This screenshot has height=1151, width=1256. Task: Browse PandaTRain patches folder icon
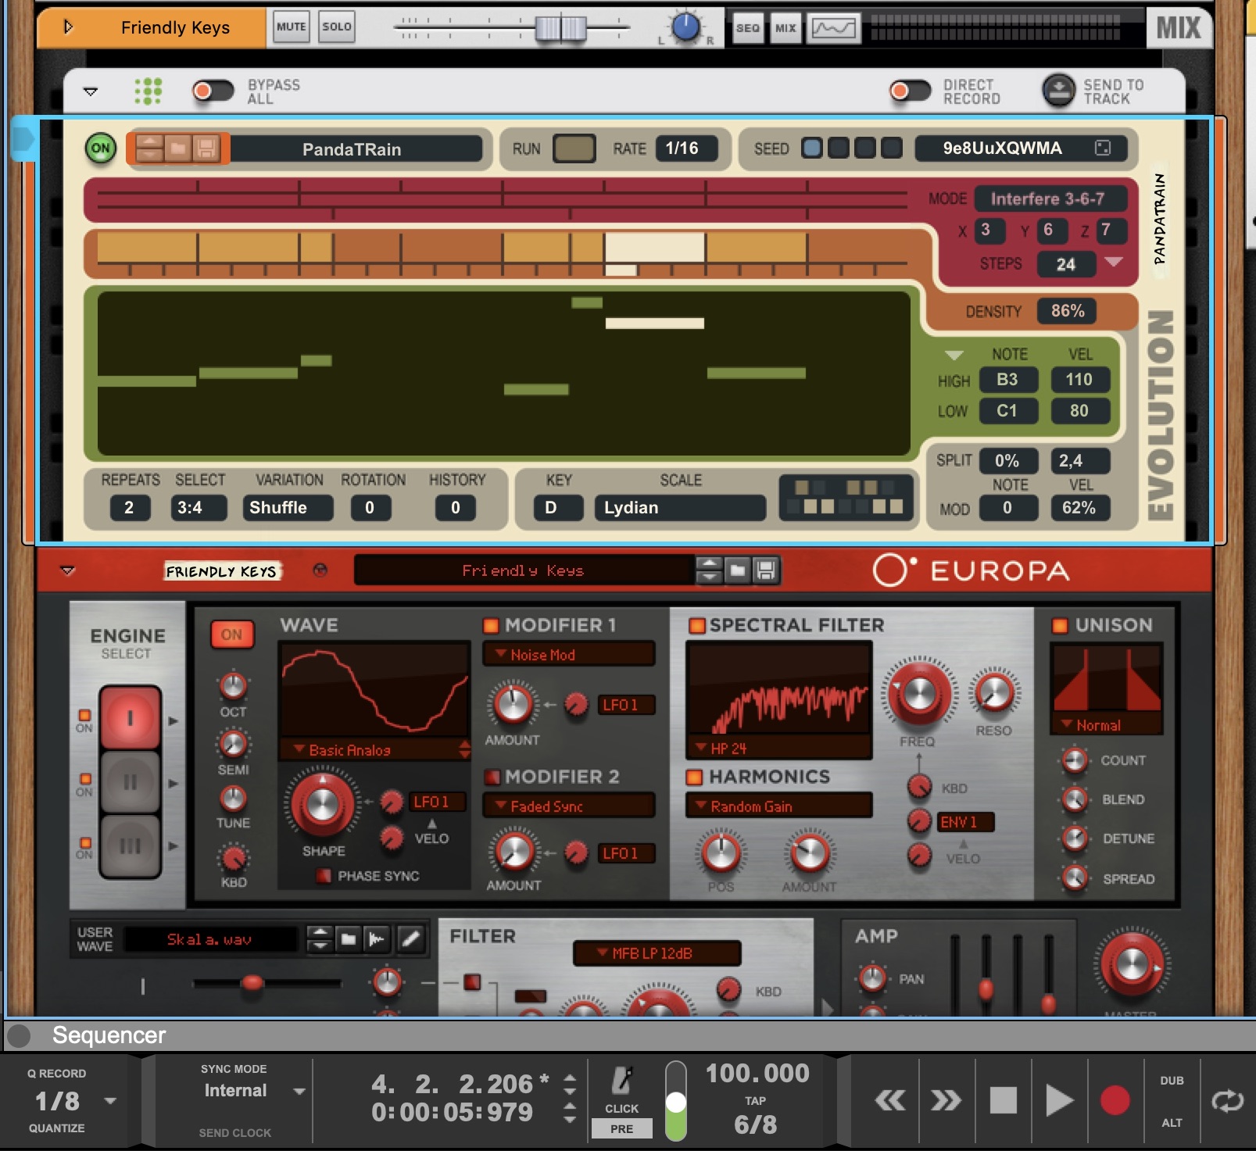click(x=178, y=148)
